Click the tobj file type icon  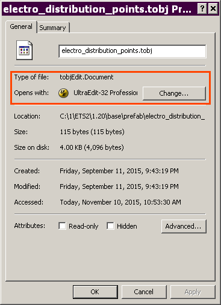click(24, 50)
